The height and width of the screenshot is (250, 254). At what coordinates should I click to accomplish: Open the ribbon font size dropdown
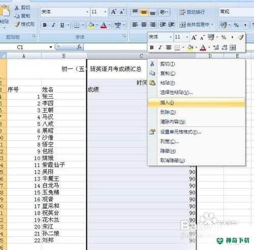[105, 12]
